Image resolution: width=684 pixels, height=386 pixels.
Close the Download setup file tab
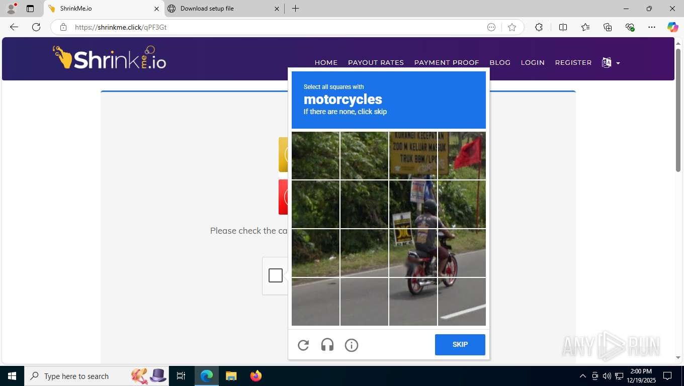(277, 9)
